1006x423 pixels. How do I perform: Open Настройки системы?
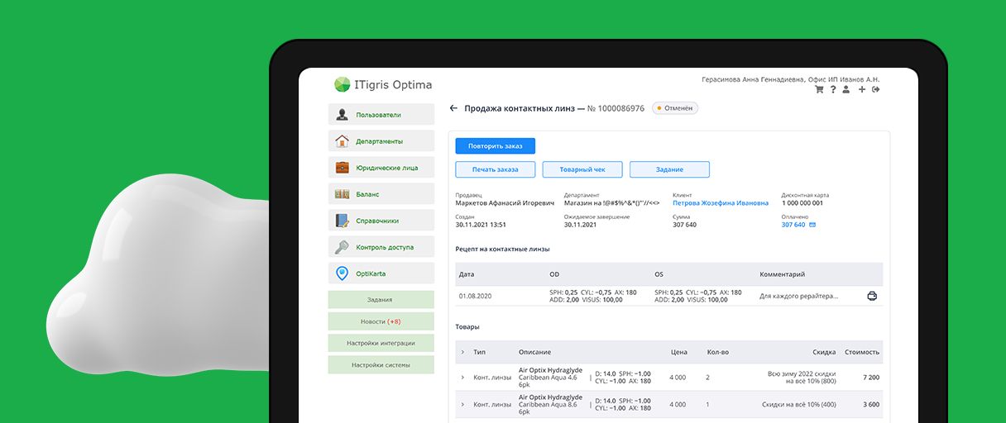coord(381,364)
